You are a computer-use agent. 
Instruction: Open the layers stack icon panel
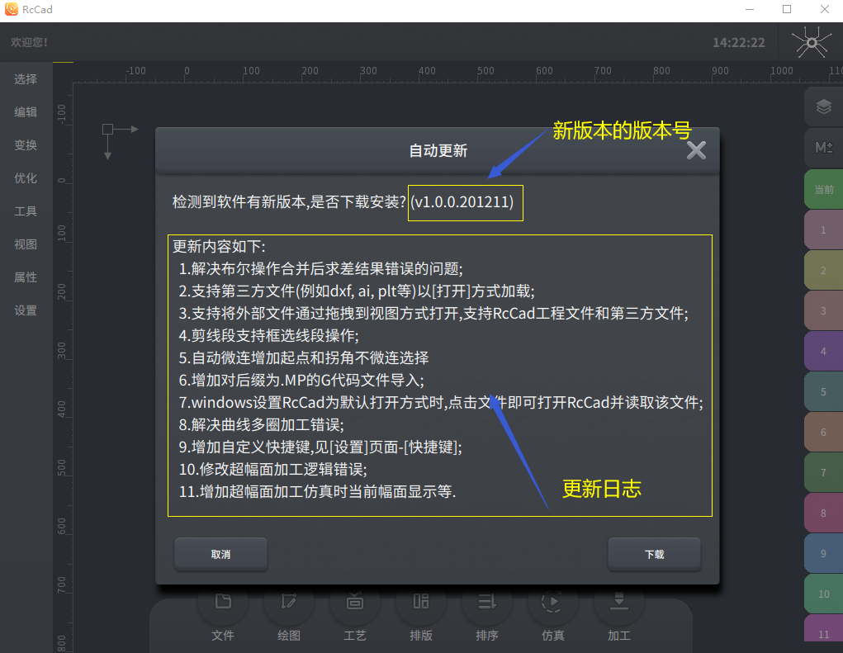coord(824,107)
